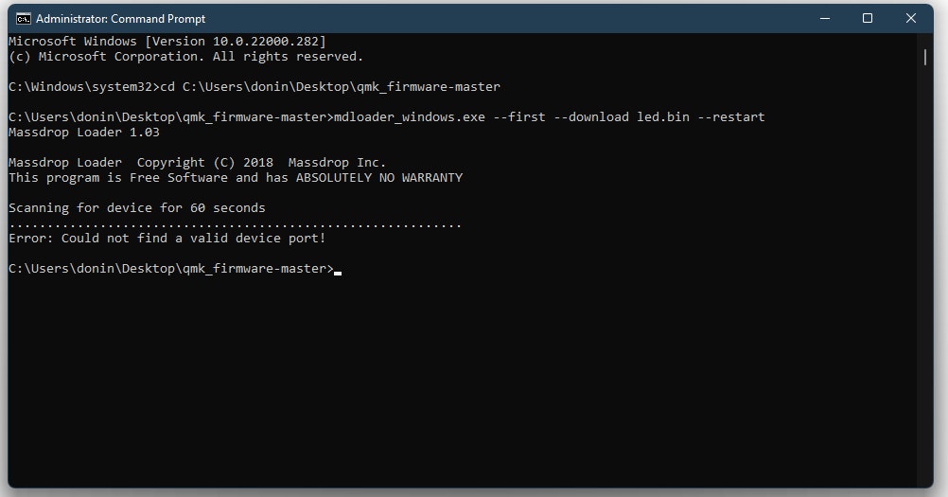Image resolution: width=948 pixels, height=497 pixels.
Task: Click the vertical scrollbar thumb
Action: tap(925, 55)
